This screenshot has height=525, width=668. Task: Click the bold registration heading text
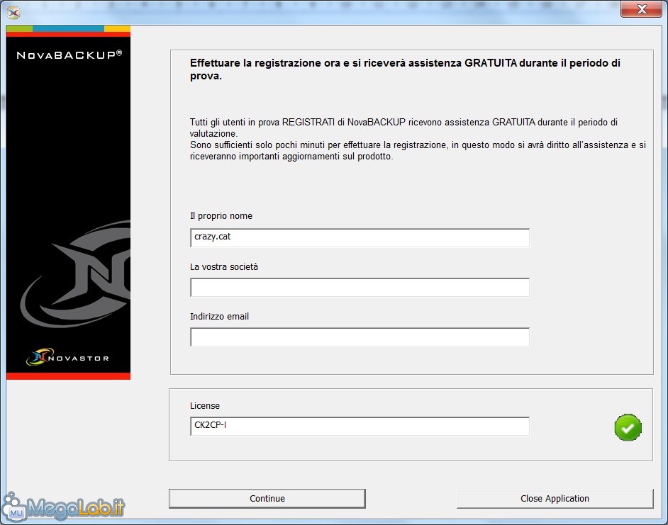click(405, 69)
